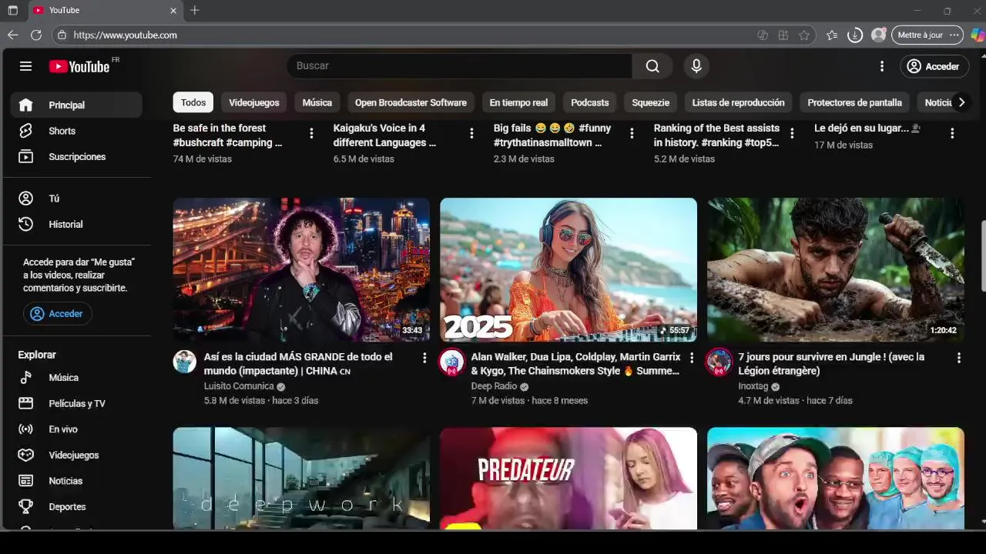Open Suscripciones in sidebar
Image resolution: width=986 pixels, height=554 pixels.
point(76,156)
